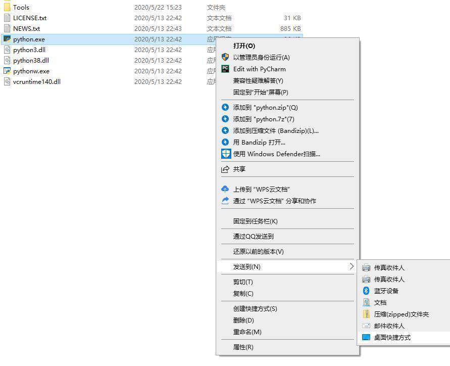Click the python38.dll file icon
The width and height of the screenshot is (450, 366).
coord(7,60)
